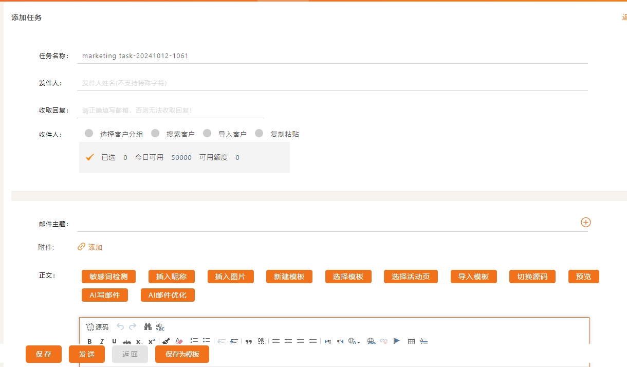The height and width of the screenshot is (367, 627).
Task: Click the 导入模板 button
Action: (x=473, y=277)
